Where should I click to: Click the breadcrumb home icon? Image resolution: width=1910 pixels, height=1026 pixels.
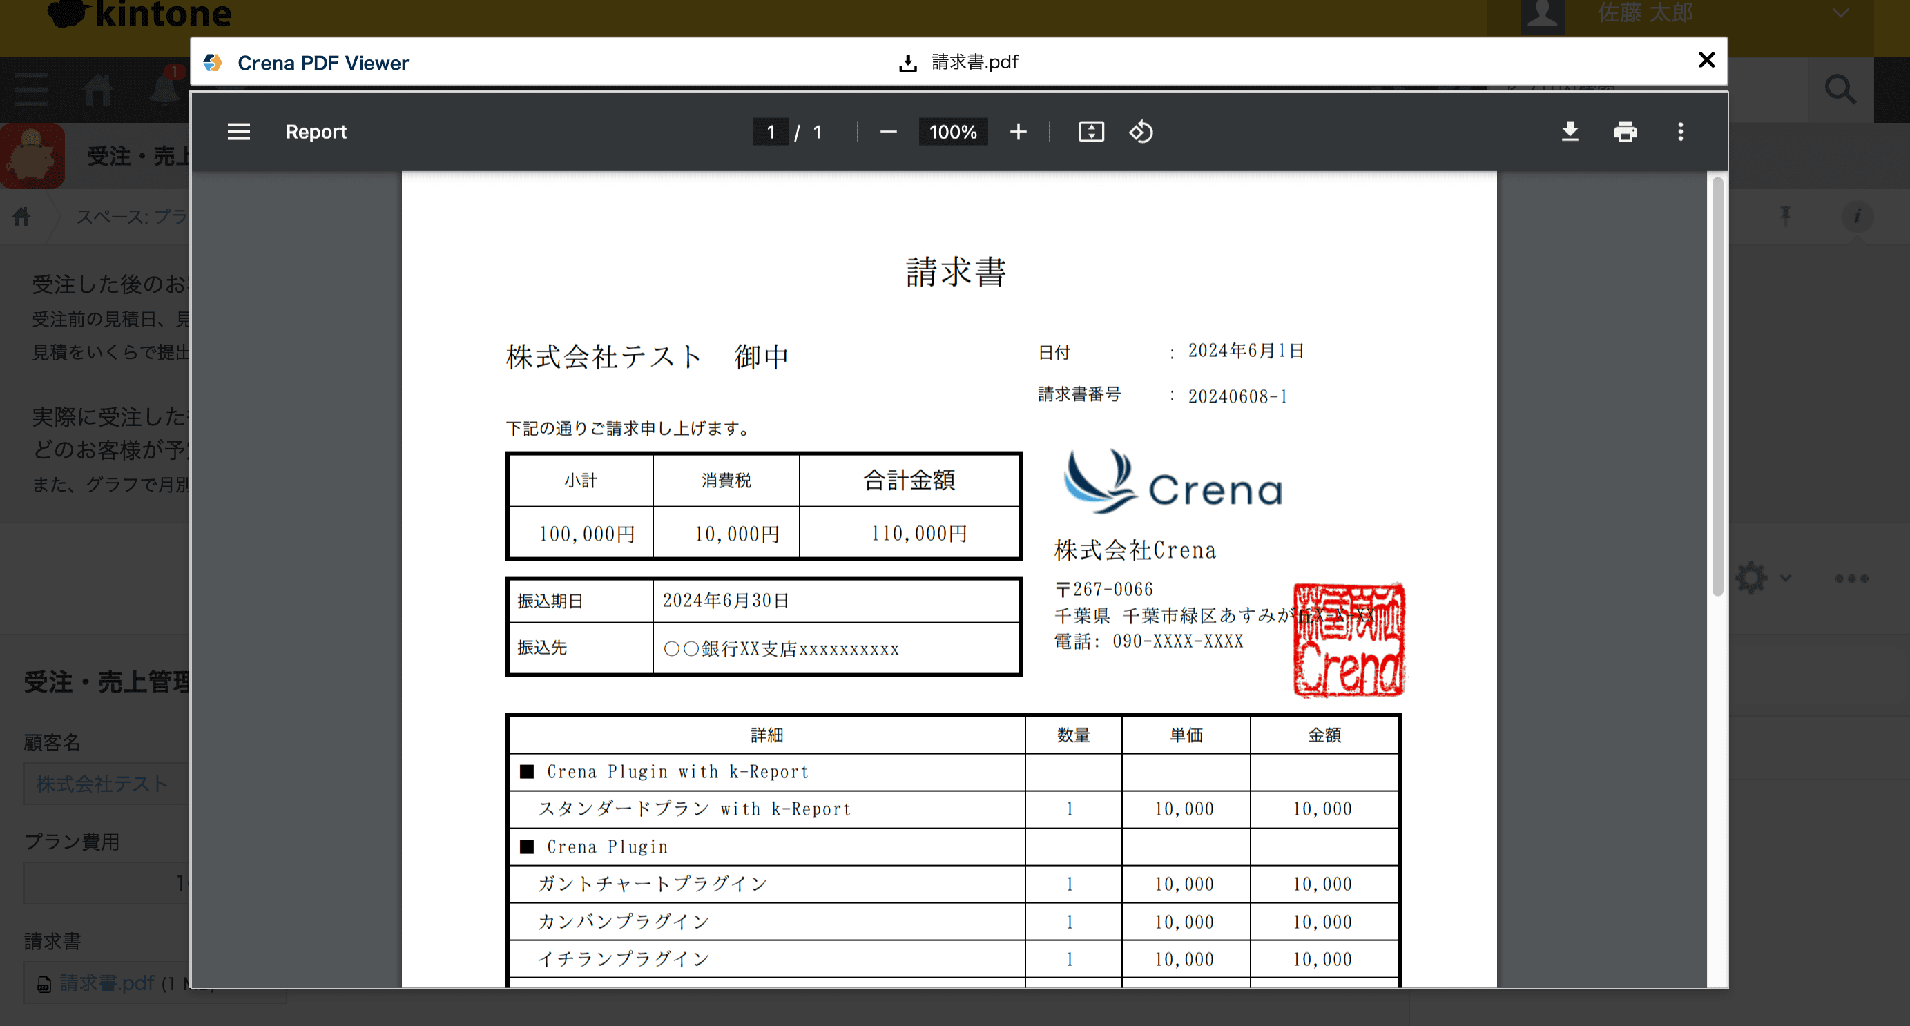click(21, 217)
